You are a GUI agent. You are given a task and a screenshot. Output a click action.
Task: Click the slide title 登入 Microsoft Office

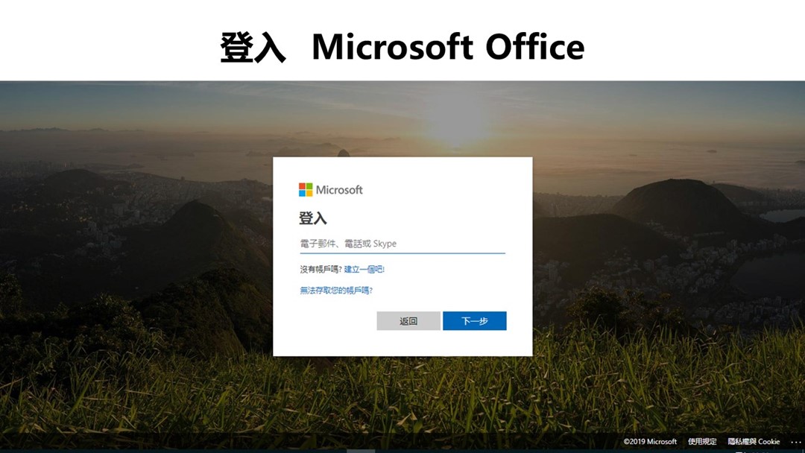coord(402,47)
